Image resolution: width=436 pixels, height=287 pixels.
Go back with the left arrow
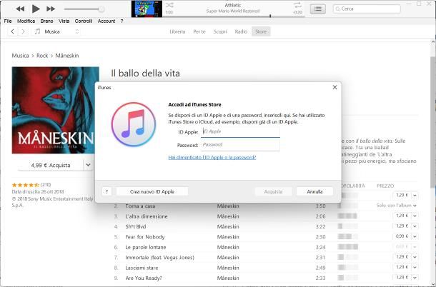click(x=13, y=31)
